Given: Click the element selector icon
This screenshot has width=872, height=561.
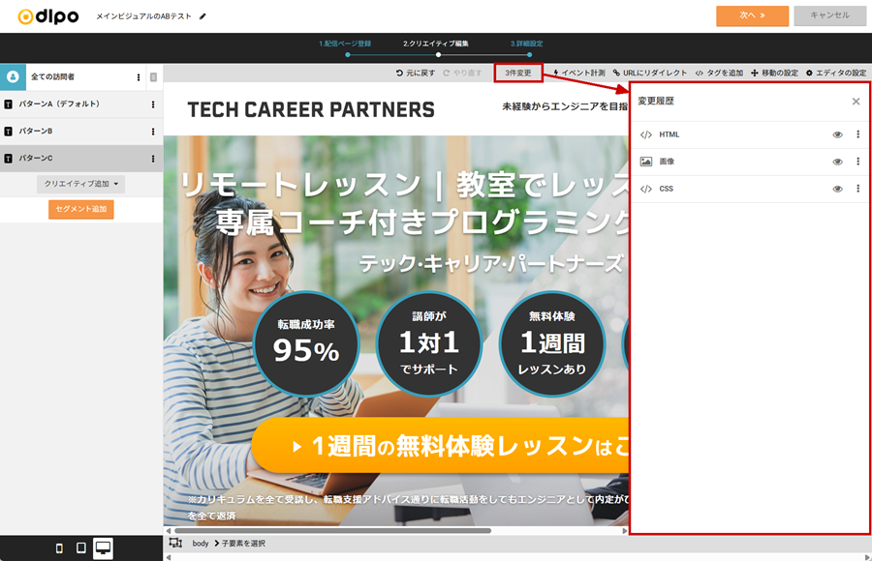Looking at the screenshot, I should click(x=175, y=543).
